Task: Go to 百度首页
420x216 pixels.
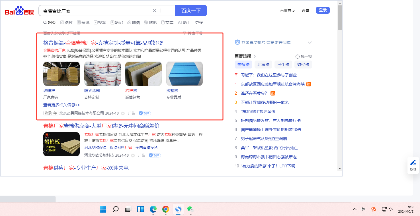Action: pyautogui.click(x=288, y=11)
